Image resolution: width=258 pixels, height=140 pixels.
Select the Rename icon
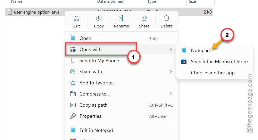[x=122, y=18]
